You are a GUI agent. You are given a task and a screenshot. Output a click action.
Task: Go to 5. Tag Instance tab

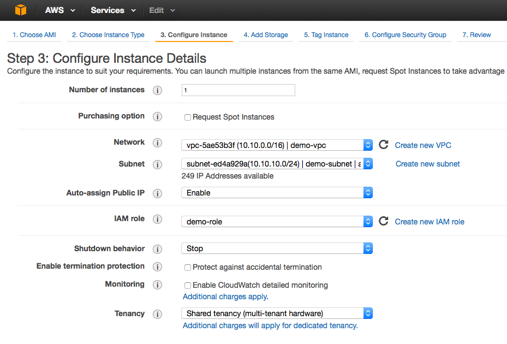click(326, 34)
